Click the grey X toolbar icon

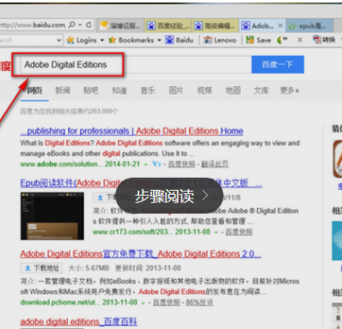[x=300, y=40]
